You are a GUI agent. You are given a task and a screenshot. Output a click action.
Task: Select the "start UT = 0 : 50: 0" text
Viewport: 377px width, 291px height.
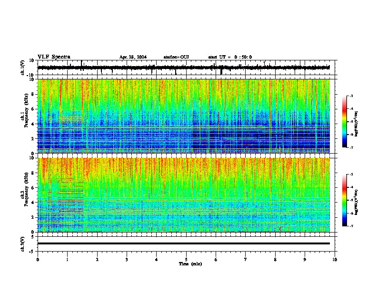click(x=230, y=57)
